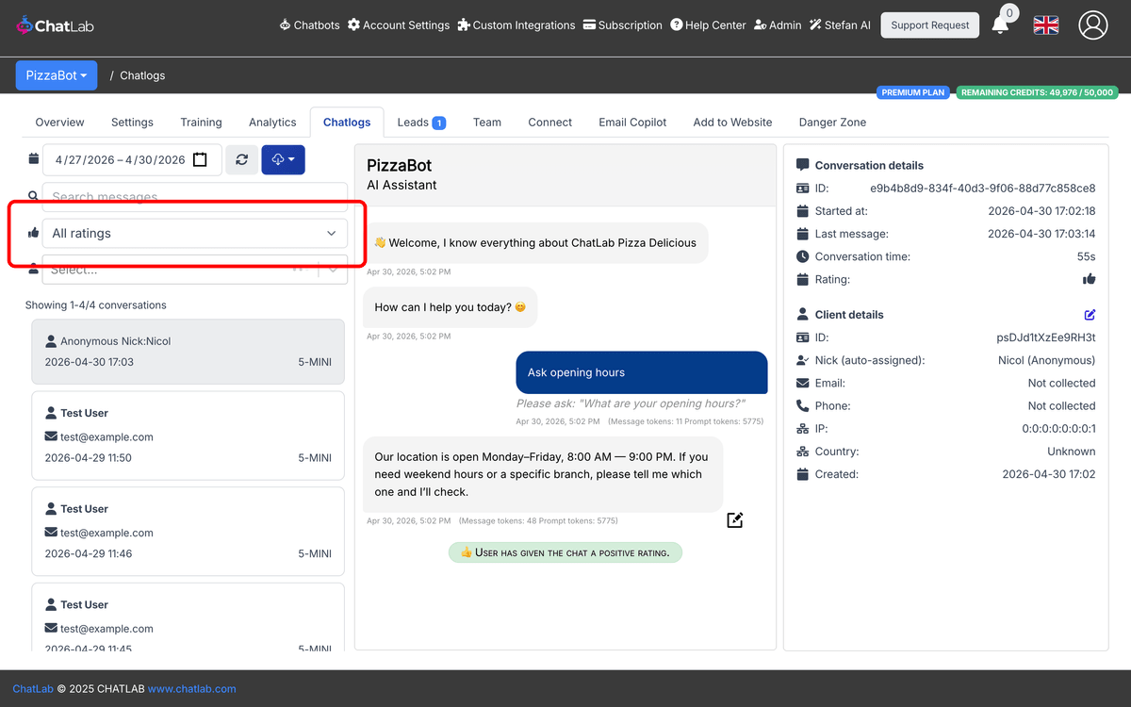This screenshot has width=1131, height=707.
Task: Click the ChatLab footer link
Action: (33, 689)
